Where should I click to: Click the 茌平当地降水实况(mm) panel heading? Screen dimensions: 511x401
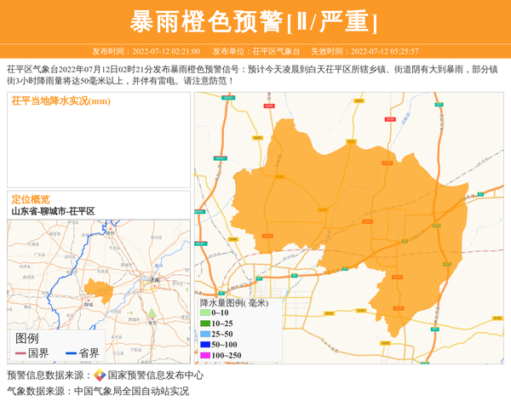tap(60, 101)
